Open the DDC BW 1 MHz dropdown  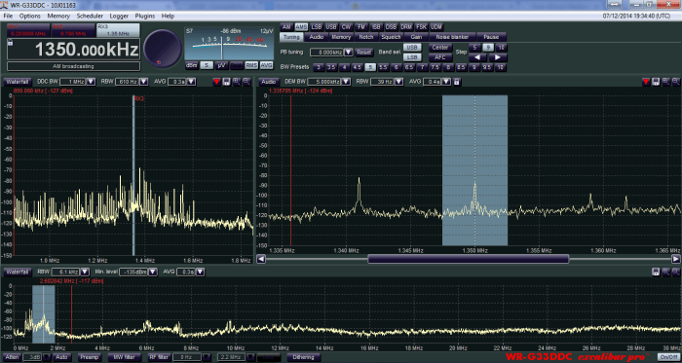click(91, 82)
